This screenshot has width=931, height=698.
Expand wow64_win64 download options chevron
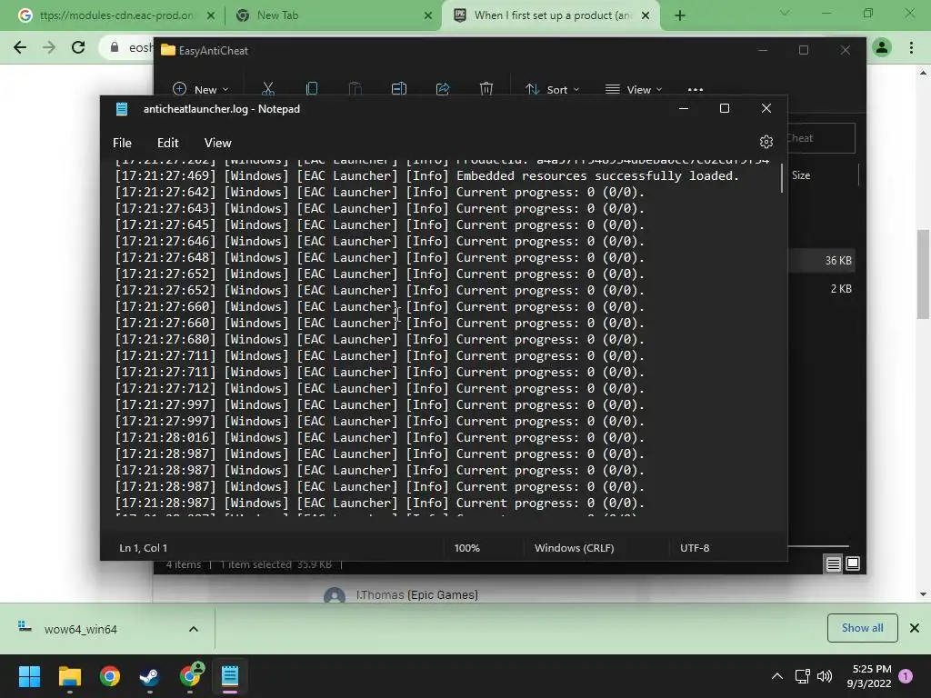pyautogui.click(x=194, y=629)
